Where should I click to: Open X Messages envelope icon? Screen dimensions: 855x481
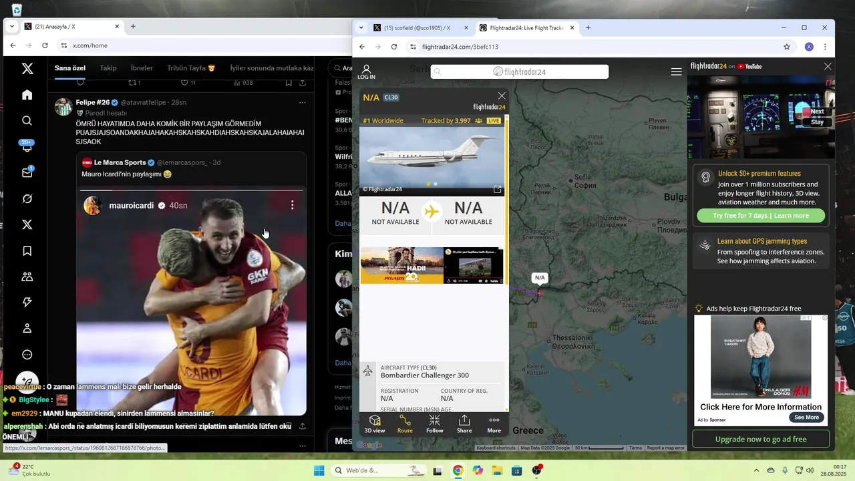pyautogui.click(x=27, y=172)
